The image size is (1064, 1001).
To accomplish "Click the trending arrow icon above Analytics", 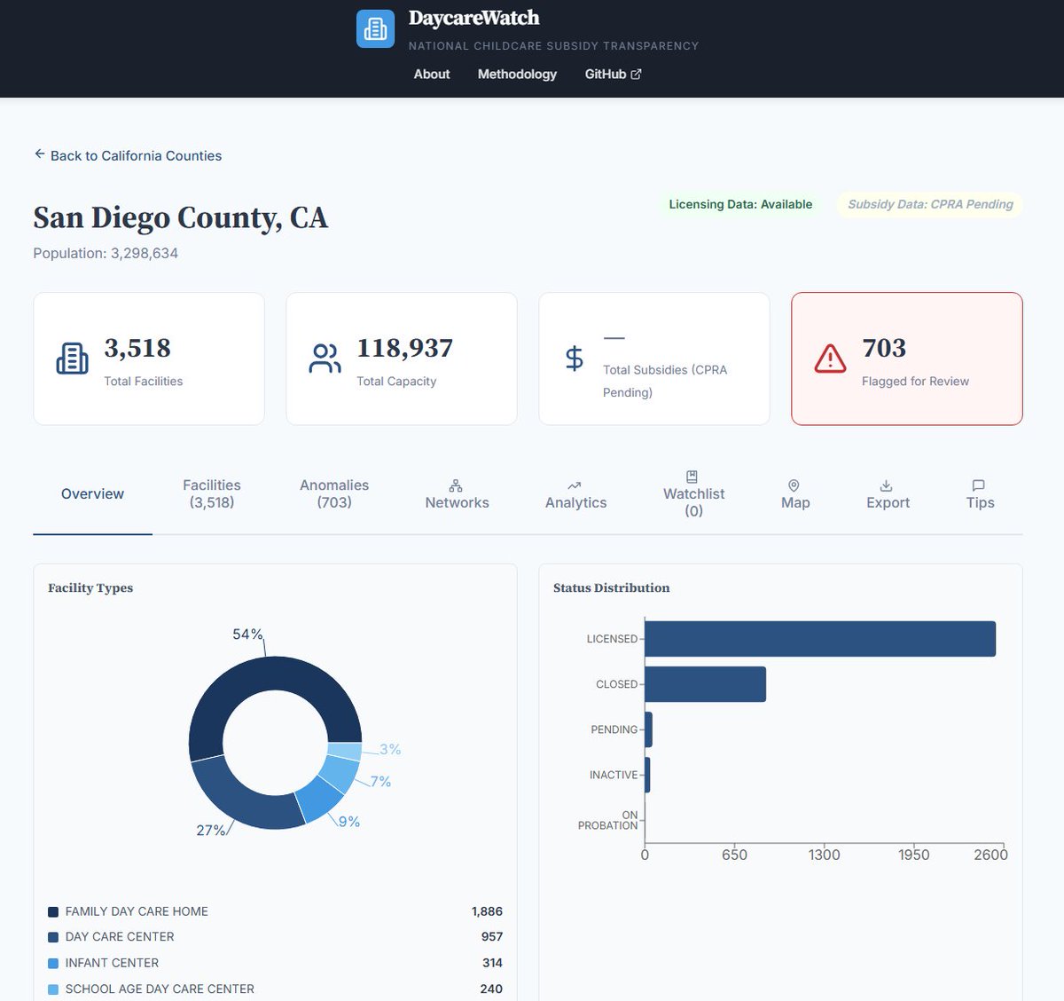I will pyautogui.click(x=575, y=486).
